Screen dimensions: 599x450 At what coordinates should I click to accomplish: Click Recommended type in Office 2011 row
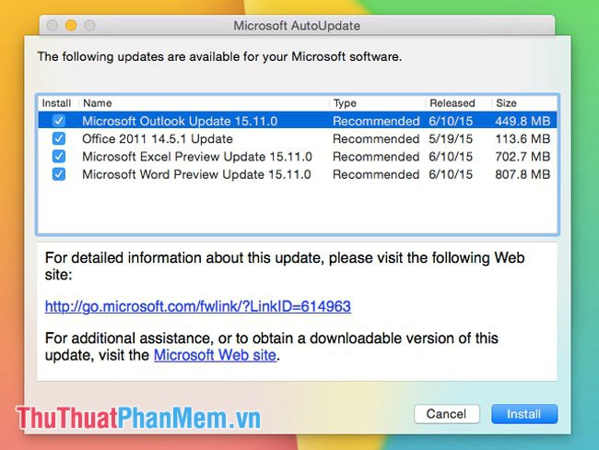pos(376,139)
